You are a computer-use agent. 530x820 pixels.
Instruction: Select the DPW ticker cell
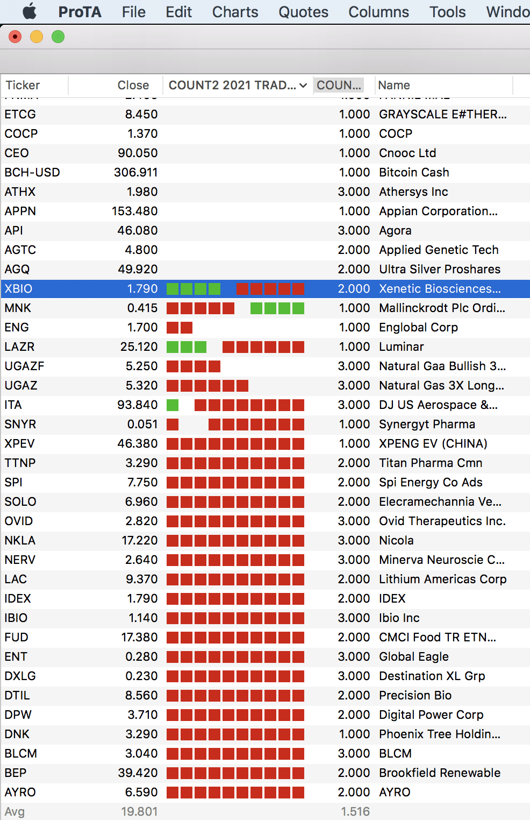(18, 715)
